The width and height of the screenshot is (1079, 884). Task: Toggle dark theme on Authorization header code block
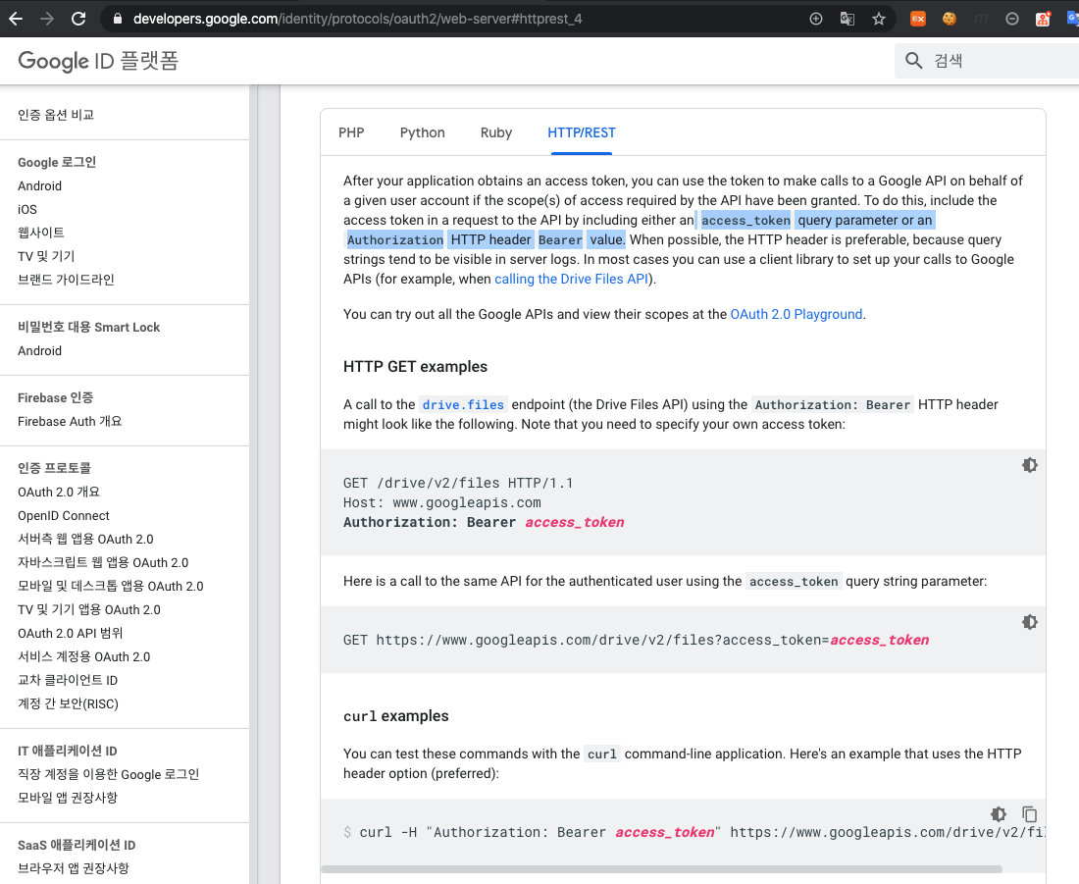tap(1029, 465)
